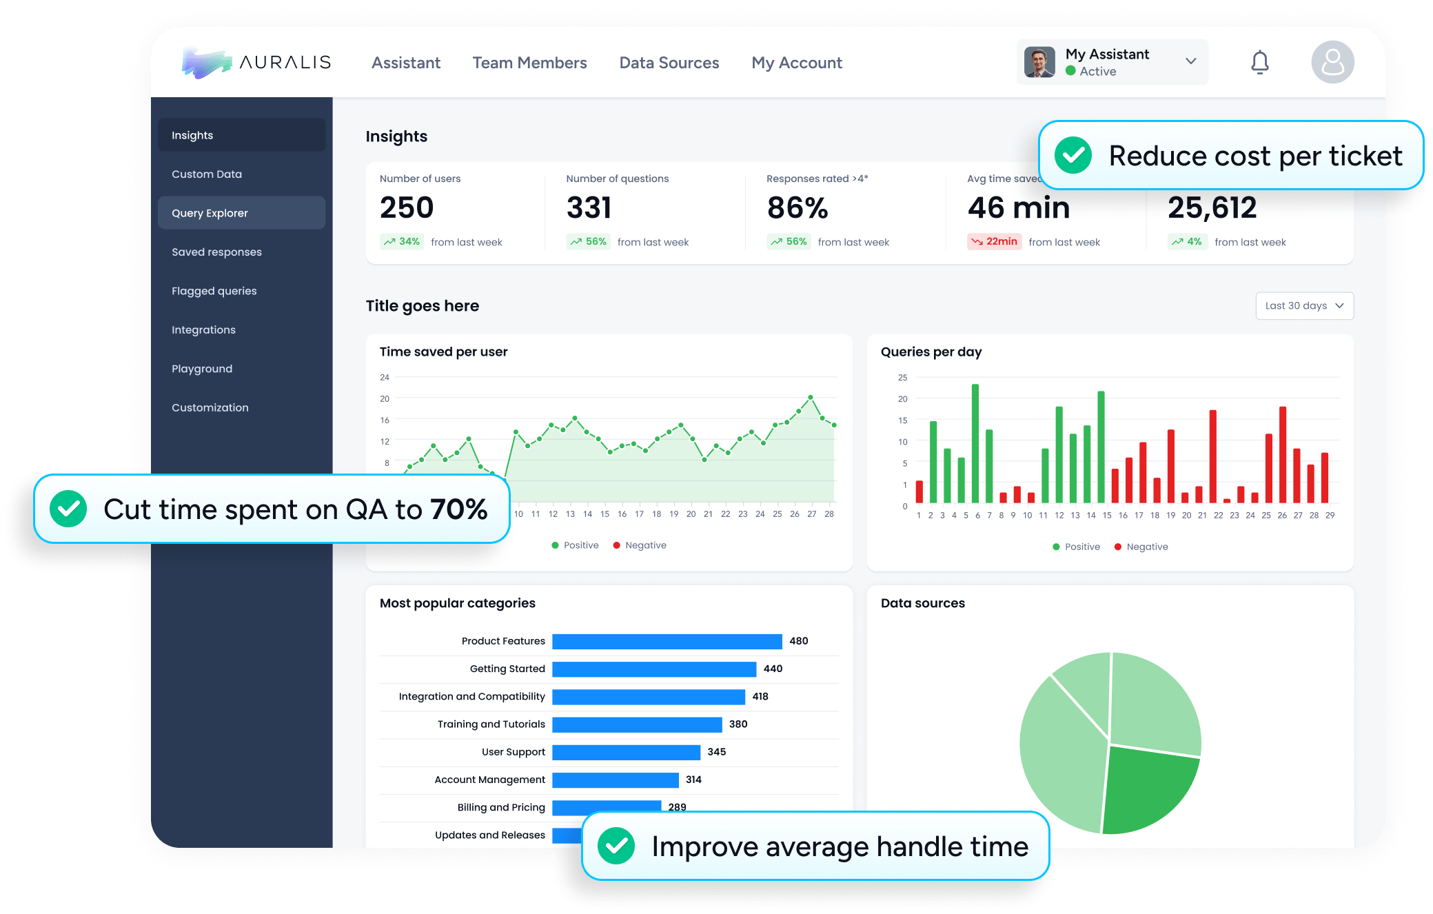1433x914 pixels.
Task: Click the red 22min downtrend badge
Action: (994, 242)
